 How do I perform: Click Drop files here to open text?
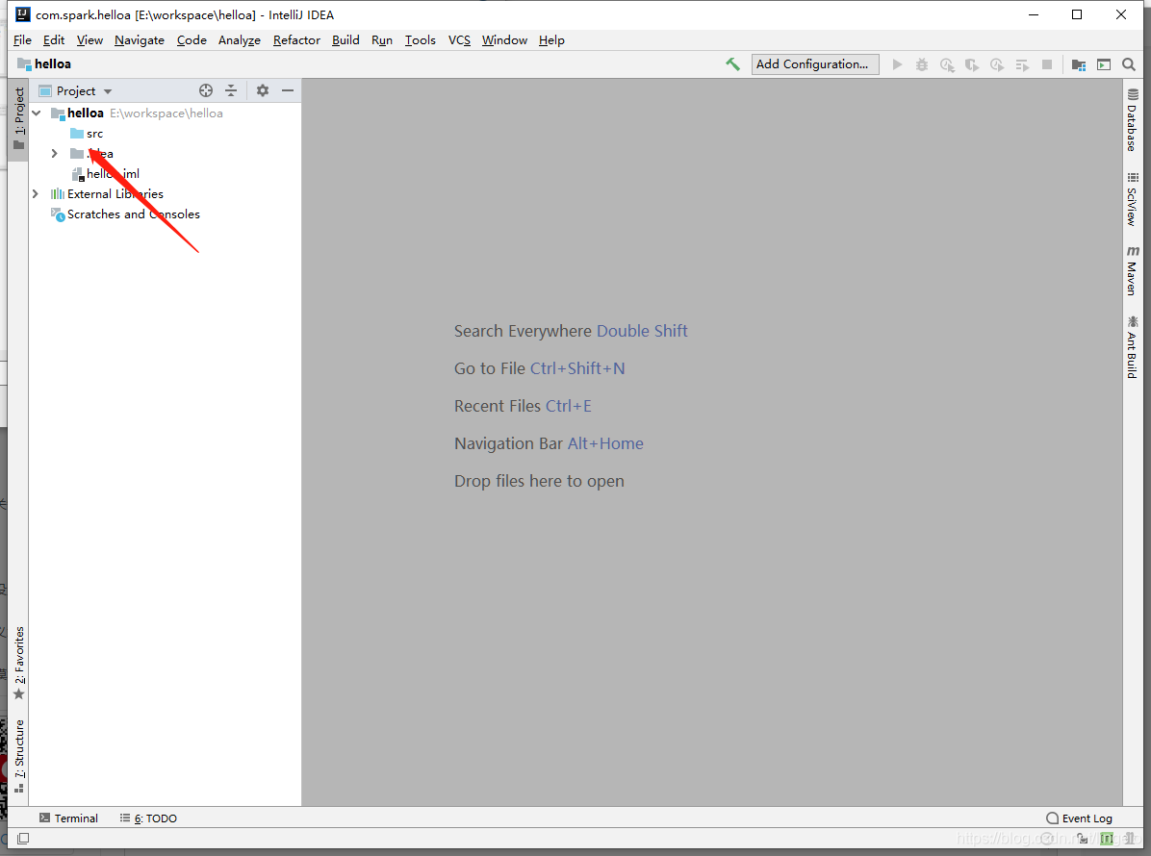539,481
